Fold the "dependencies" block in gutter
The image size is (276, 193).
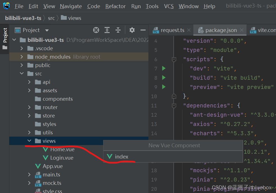click(174, 106)
